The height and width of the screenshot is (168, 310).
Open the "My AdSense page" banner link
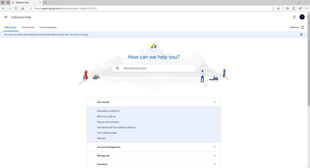(x=79, y=35)
